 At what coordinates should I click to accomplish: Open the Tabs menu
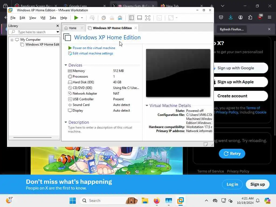(x=53, y=18)
